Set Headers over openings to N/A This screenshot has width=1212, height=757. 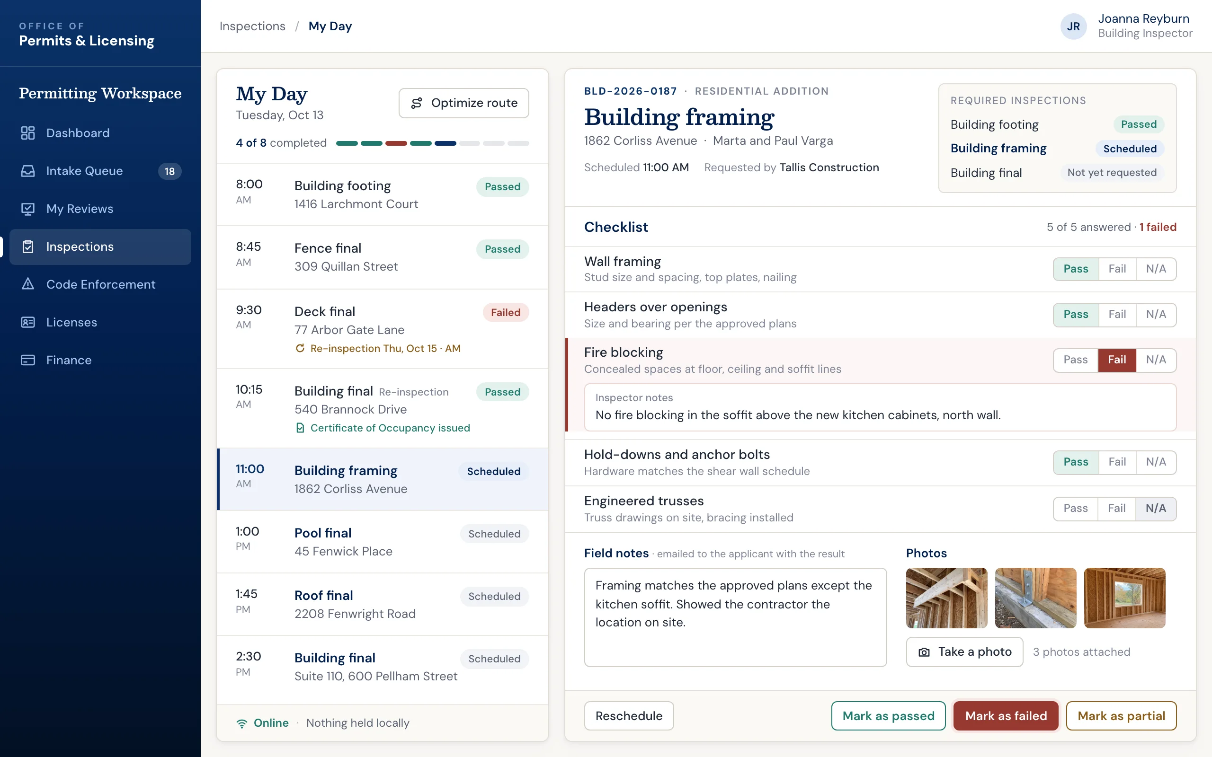(1156, 315)
